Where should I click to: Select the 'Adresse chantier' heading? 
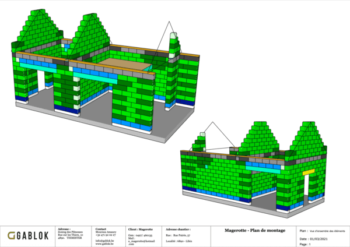click(178, 230)
